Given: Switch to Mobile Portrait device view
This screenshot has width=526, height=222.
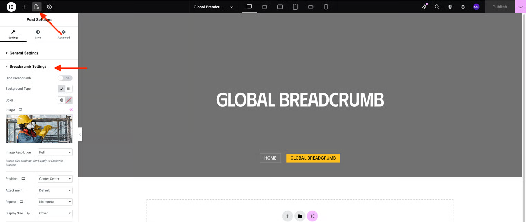Looking at the screenshot, I should [x=326, y=7].
